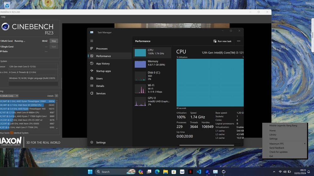Open Visual Studio Code from the taskbar
314x176 pixels.
199,172
